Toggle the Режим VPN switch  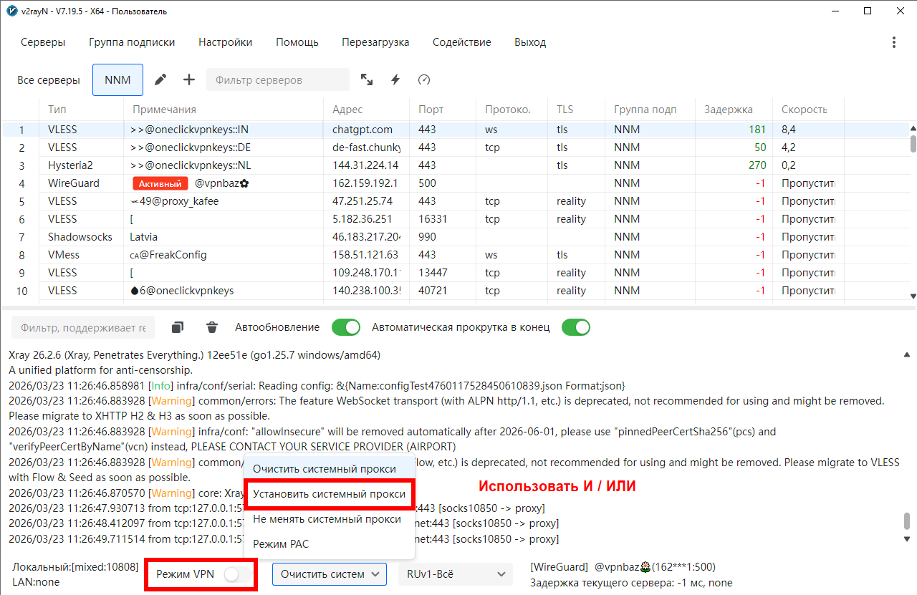[x=237, y=574]
